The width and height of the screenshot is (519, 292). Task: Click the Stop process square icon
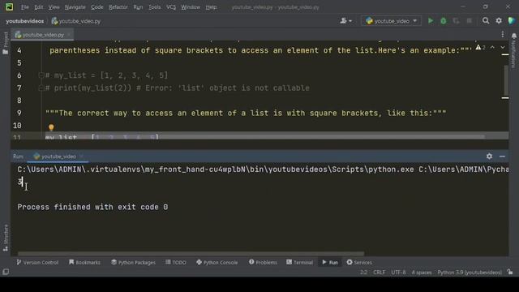(469, 21)
